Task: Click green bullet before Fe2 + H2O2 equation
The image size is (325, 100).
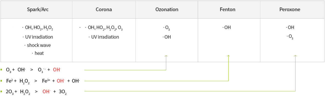Action: click(1, 81)
